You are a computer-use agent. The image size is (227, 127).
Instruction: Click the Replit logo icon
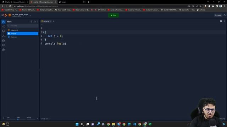click(x=6, y=15)
